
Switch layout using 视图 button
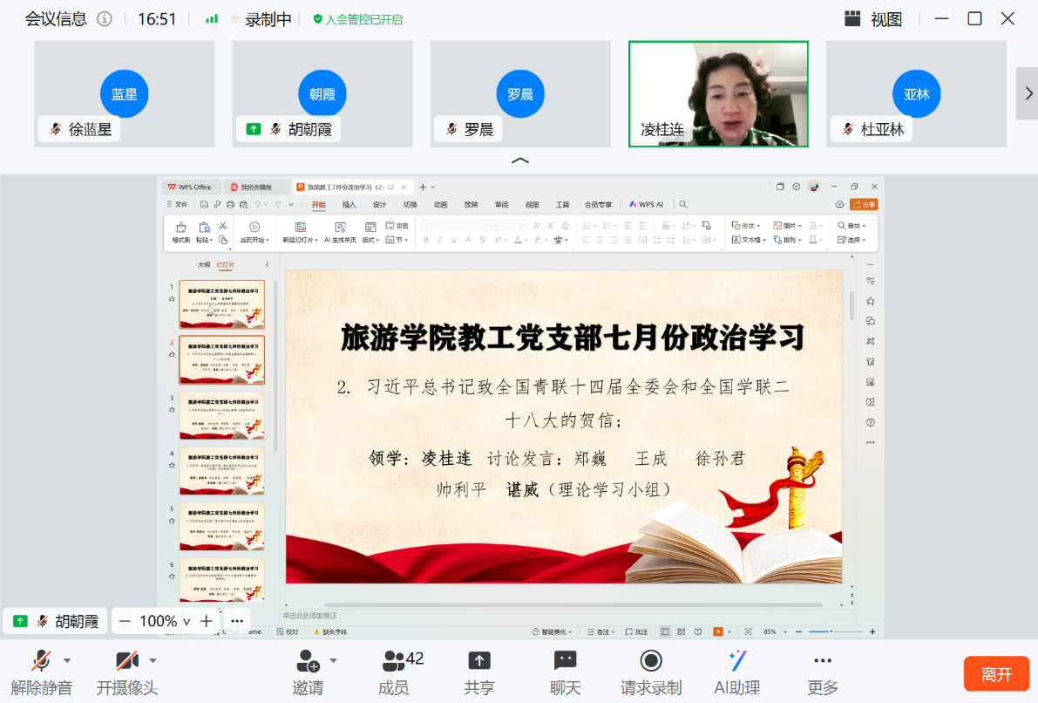pyautogui.click(x=873, y=19)
